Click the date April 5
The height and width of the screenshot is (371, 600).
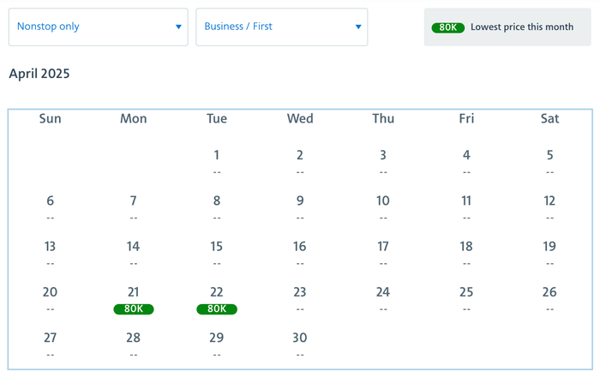click(x=550, y=155)
